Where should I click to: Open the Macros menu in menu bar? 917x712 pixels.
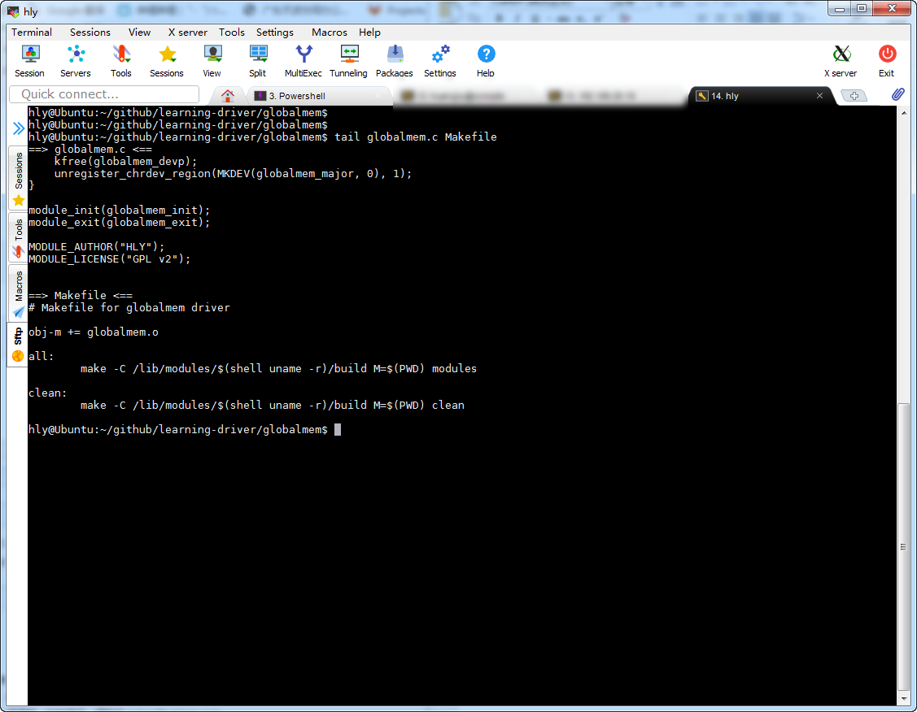[330, 33]
